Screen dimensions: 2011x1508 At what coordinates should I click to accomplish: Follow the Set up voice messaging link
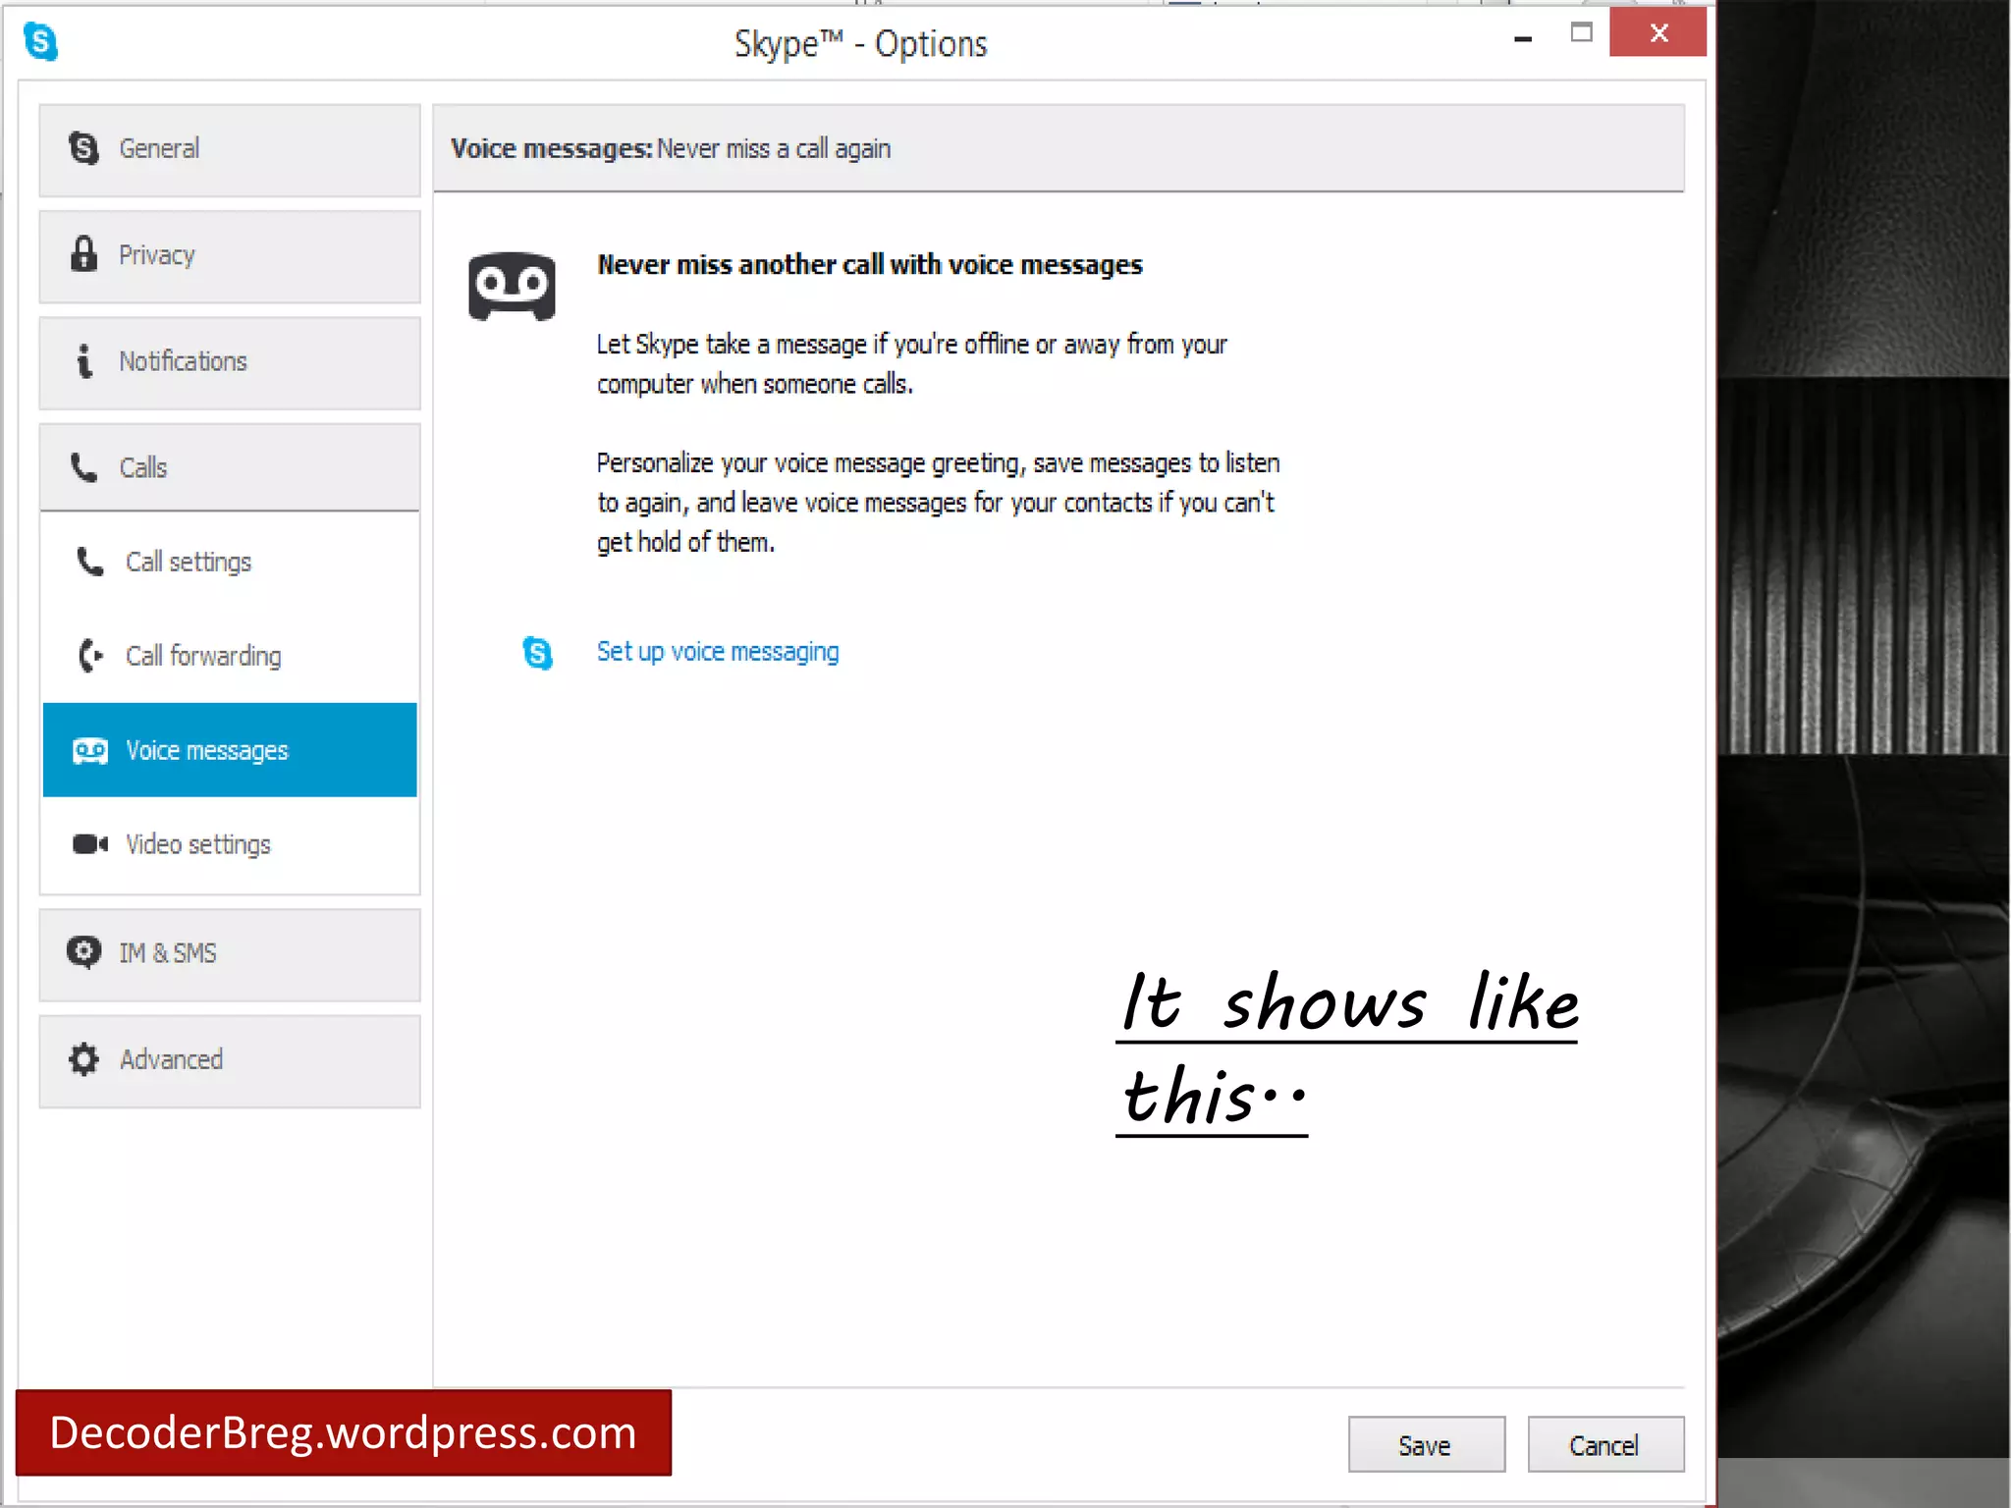coord(718,652)
